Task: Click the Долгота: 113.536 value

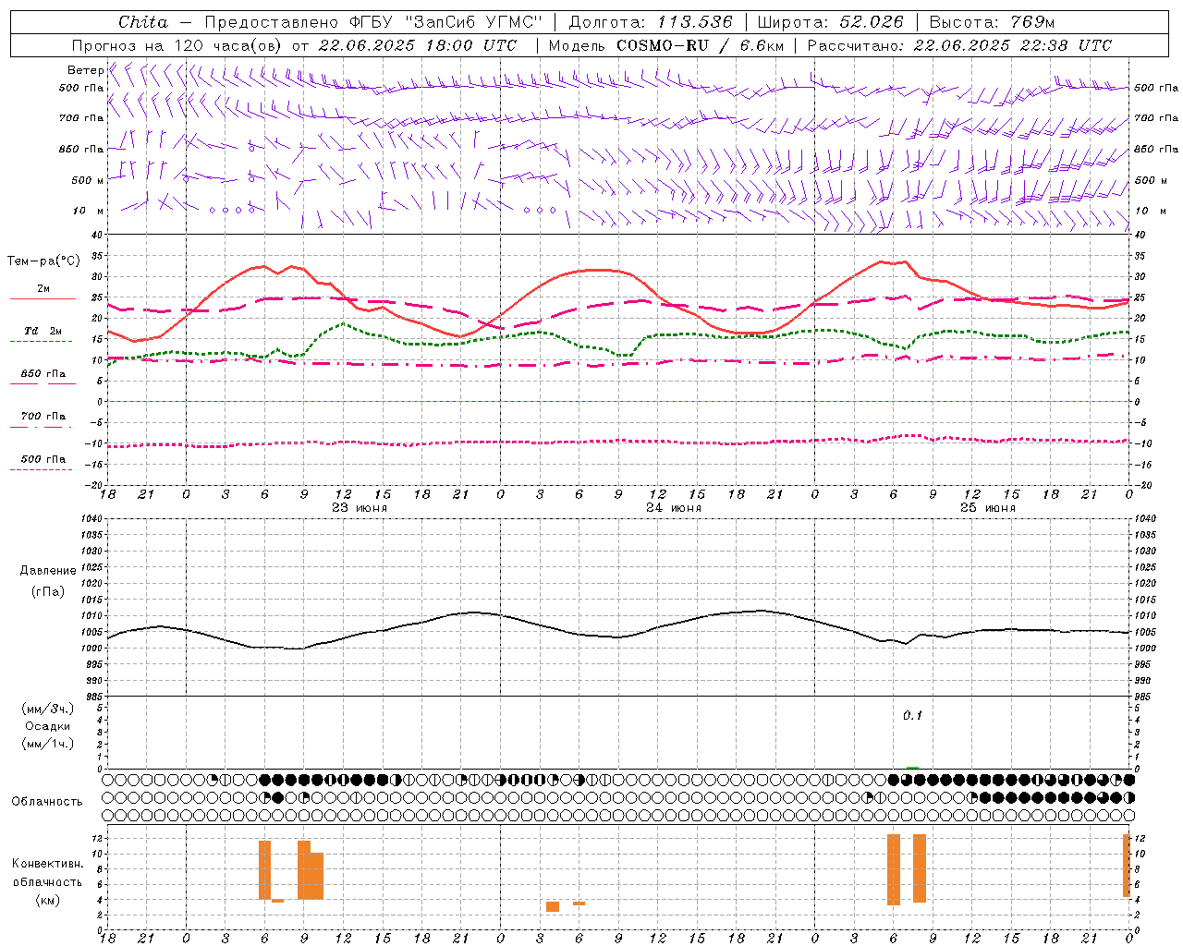Action: click(x=651, y=22)
